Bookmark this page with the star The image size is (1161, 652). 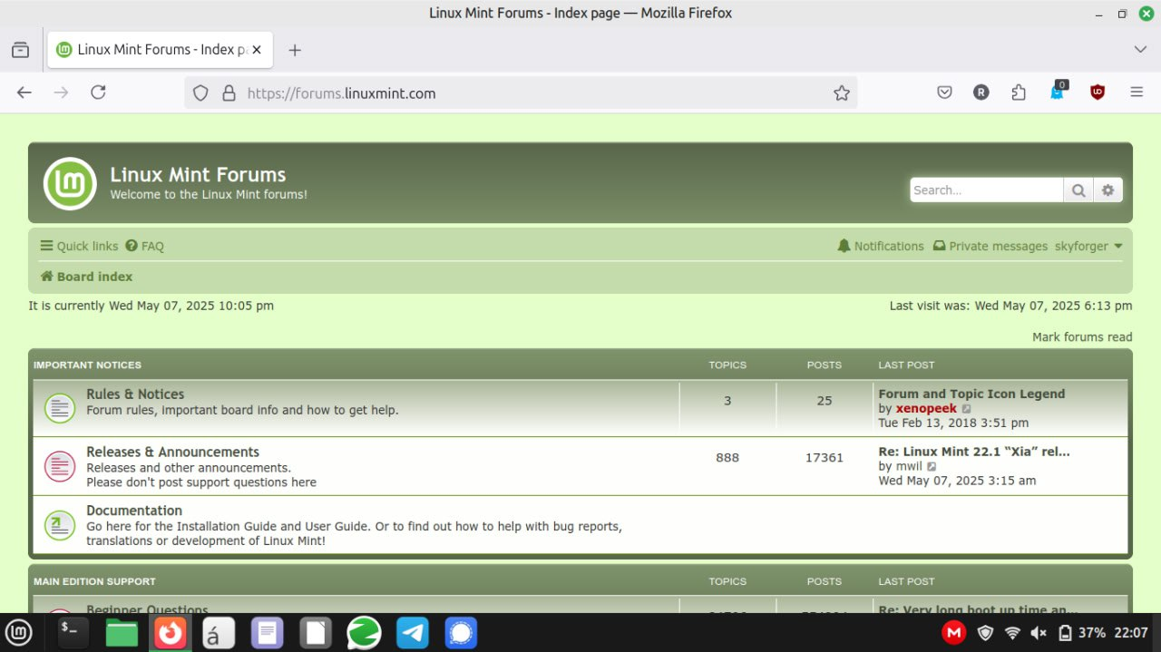842,92
